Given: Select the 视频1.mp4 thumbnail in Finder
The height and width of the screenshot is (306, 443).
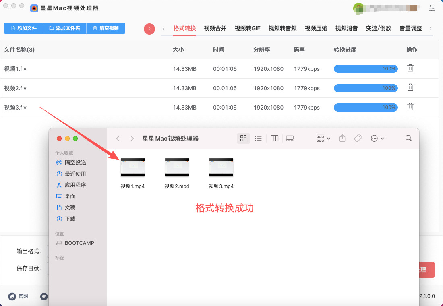Looking at the screenshot, I should click(132, 167).
